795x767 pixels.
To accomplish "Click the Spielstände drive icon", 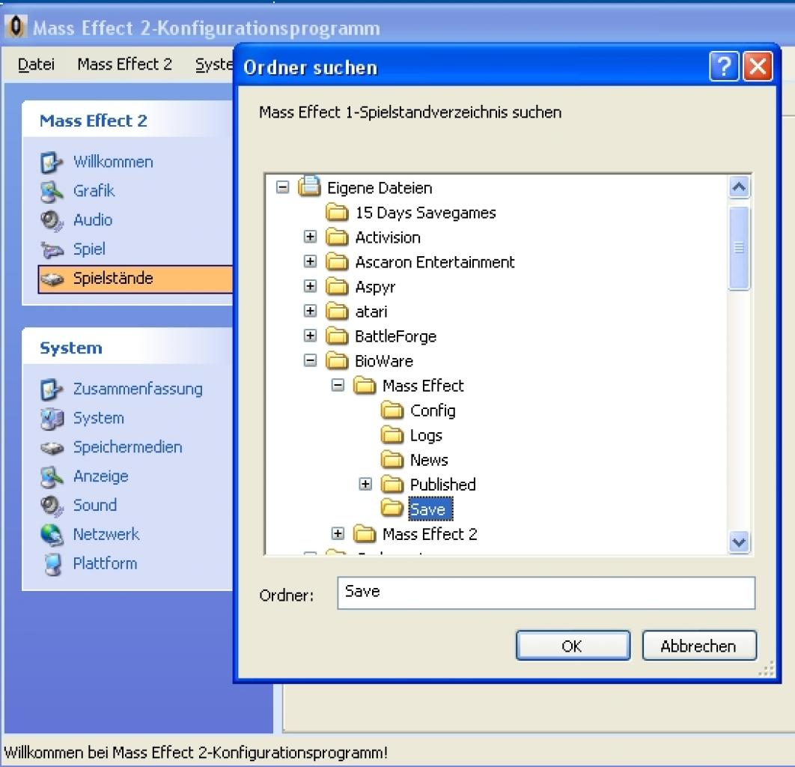I will (52, 279).
